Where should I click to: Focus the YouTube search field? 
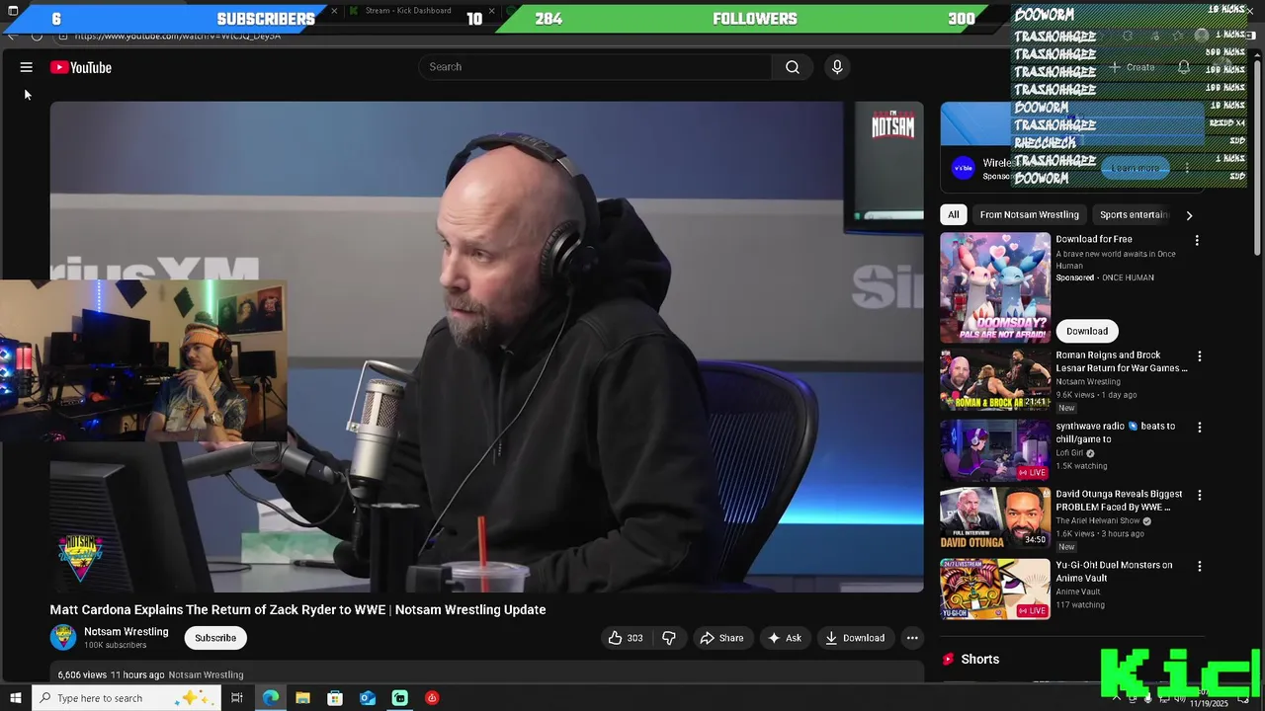(595, 67)
